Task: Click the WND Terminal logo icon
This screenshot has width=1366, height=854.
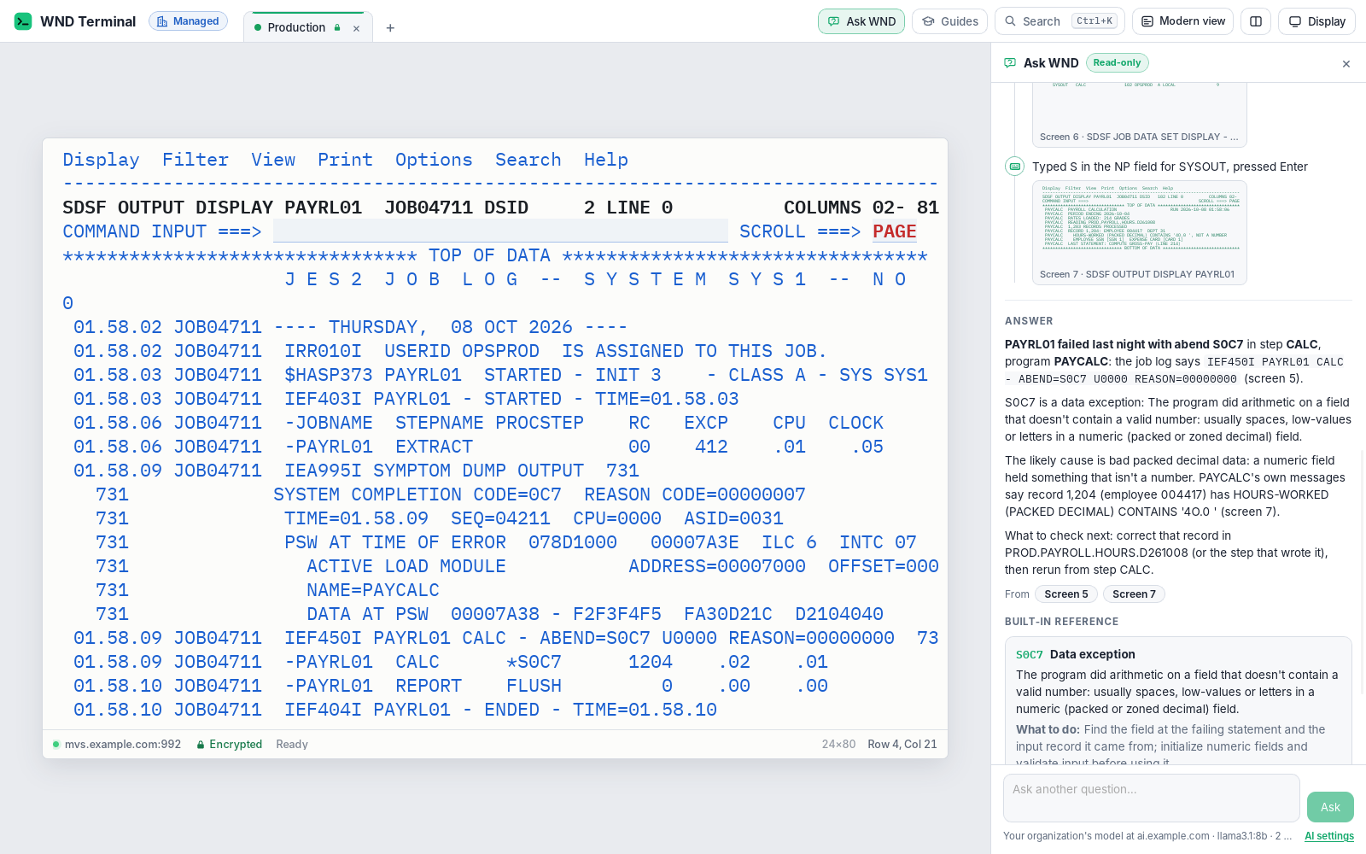Action: [23, 21]
